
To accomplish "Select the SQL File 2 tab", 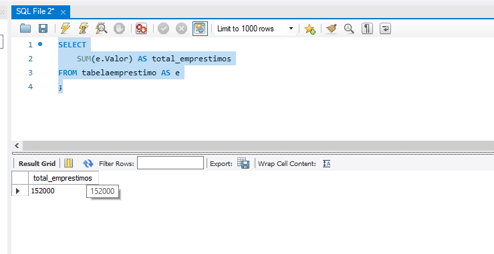I will tap(35, 11).
